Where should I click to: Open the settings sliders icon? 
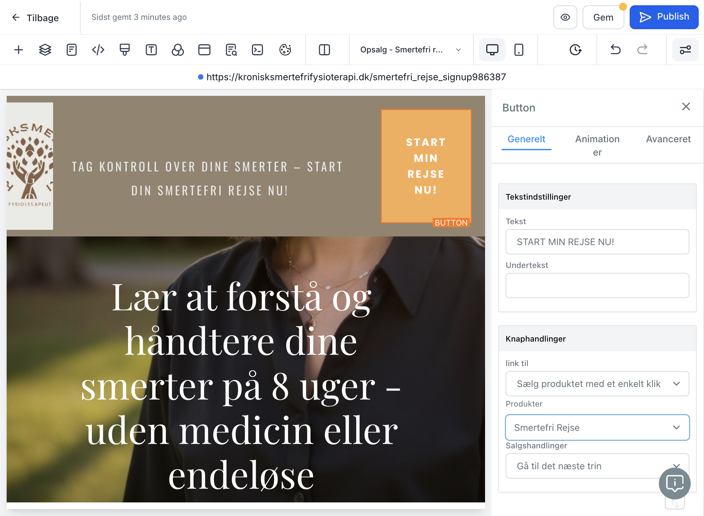coord(685,50)
